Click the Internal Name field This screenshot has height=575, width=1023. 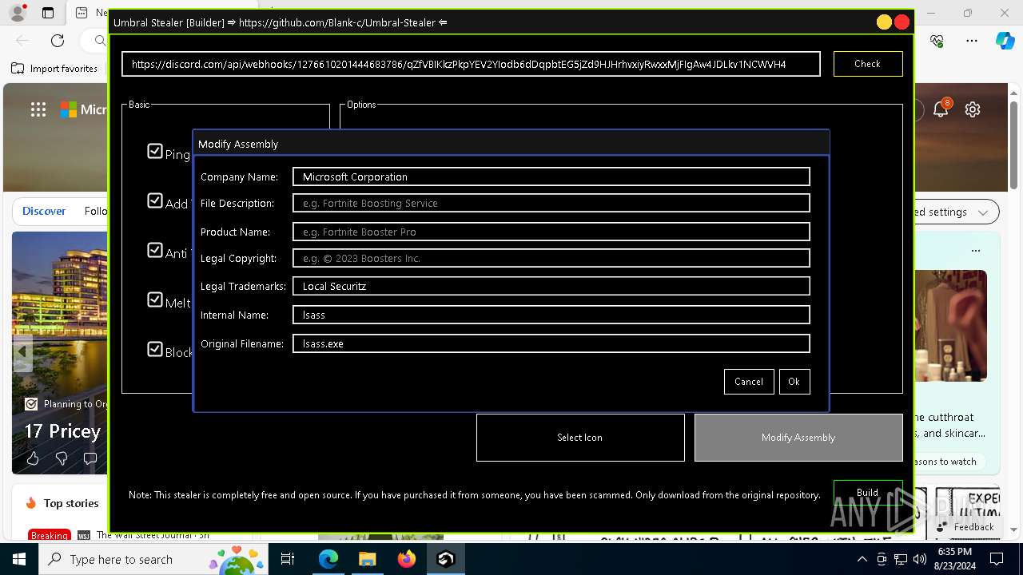[551, 315]
